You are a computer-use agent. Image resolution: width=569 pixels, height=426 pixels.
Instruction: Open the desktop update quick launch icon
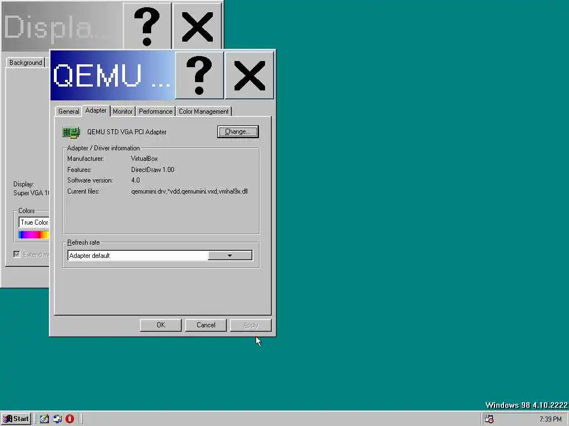(x=57, y=419)
